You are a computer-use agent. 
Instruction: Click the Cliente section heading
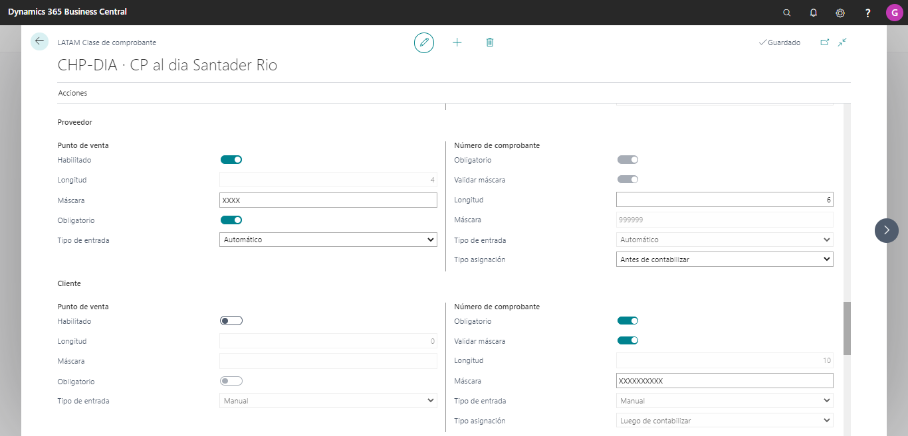[x=69, y=283]
